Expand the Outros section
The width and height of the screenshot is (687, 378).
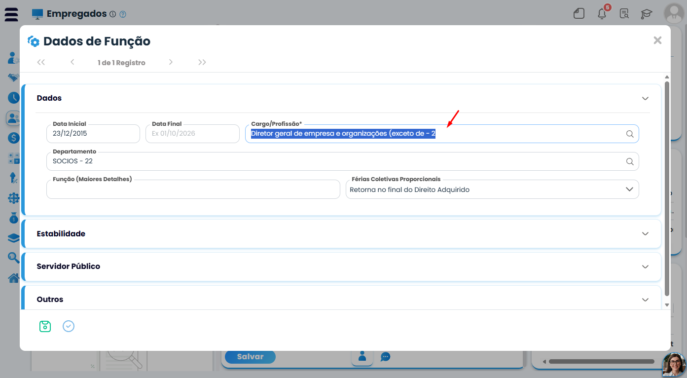click(645, 300)
